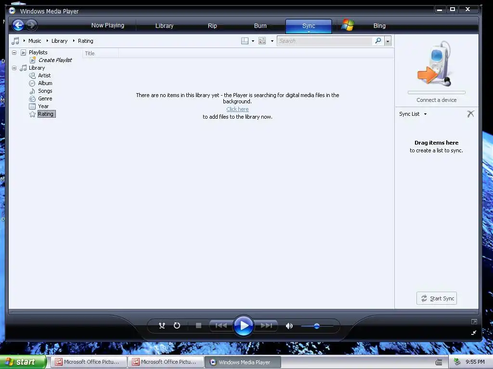Image resolution: width=493 pixels, height=369 pixels.
Task: Click the Playlists tree label
Action: 38,52
